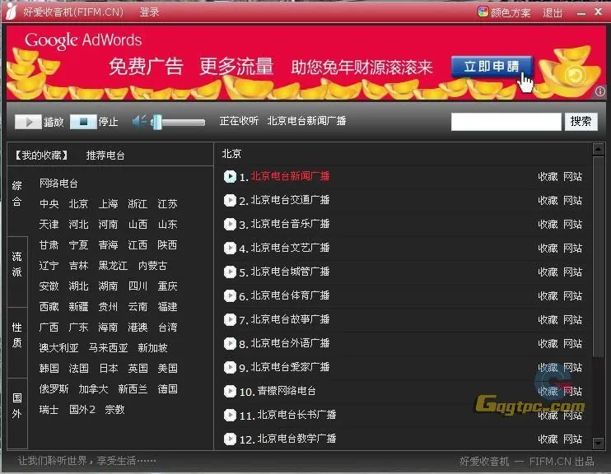The width and height of the screenshot is (611, 474).
Task: Select the 宗教 category
Action: point(114,409)
